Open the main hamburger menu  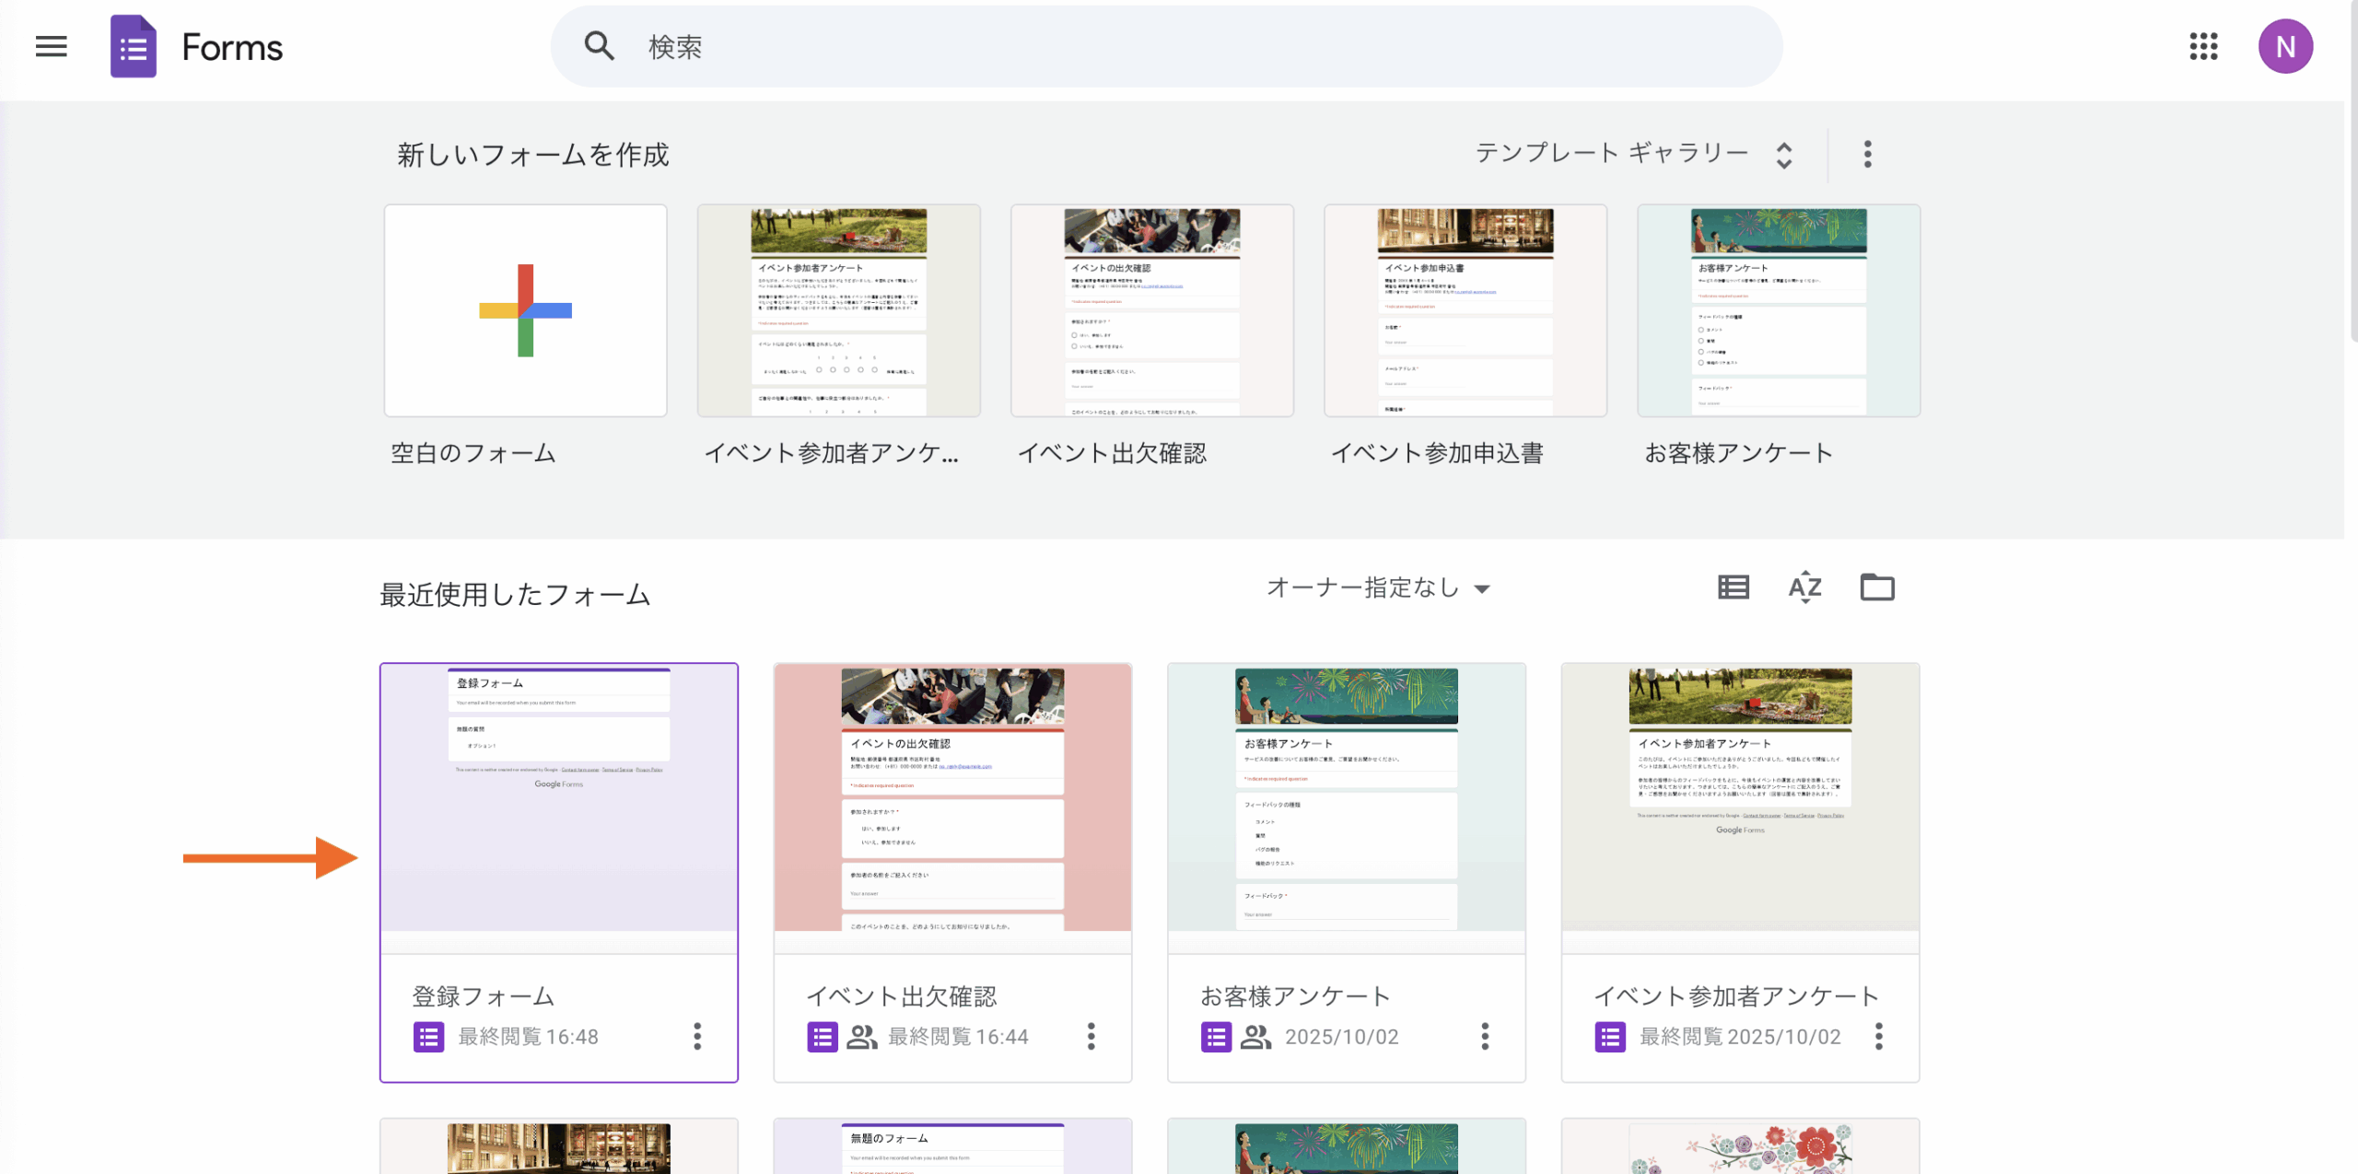coord(51,46)
